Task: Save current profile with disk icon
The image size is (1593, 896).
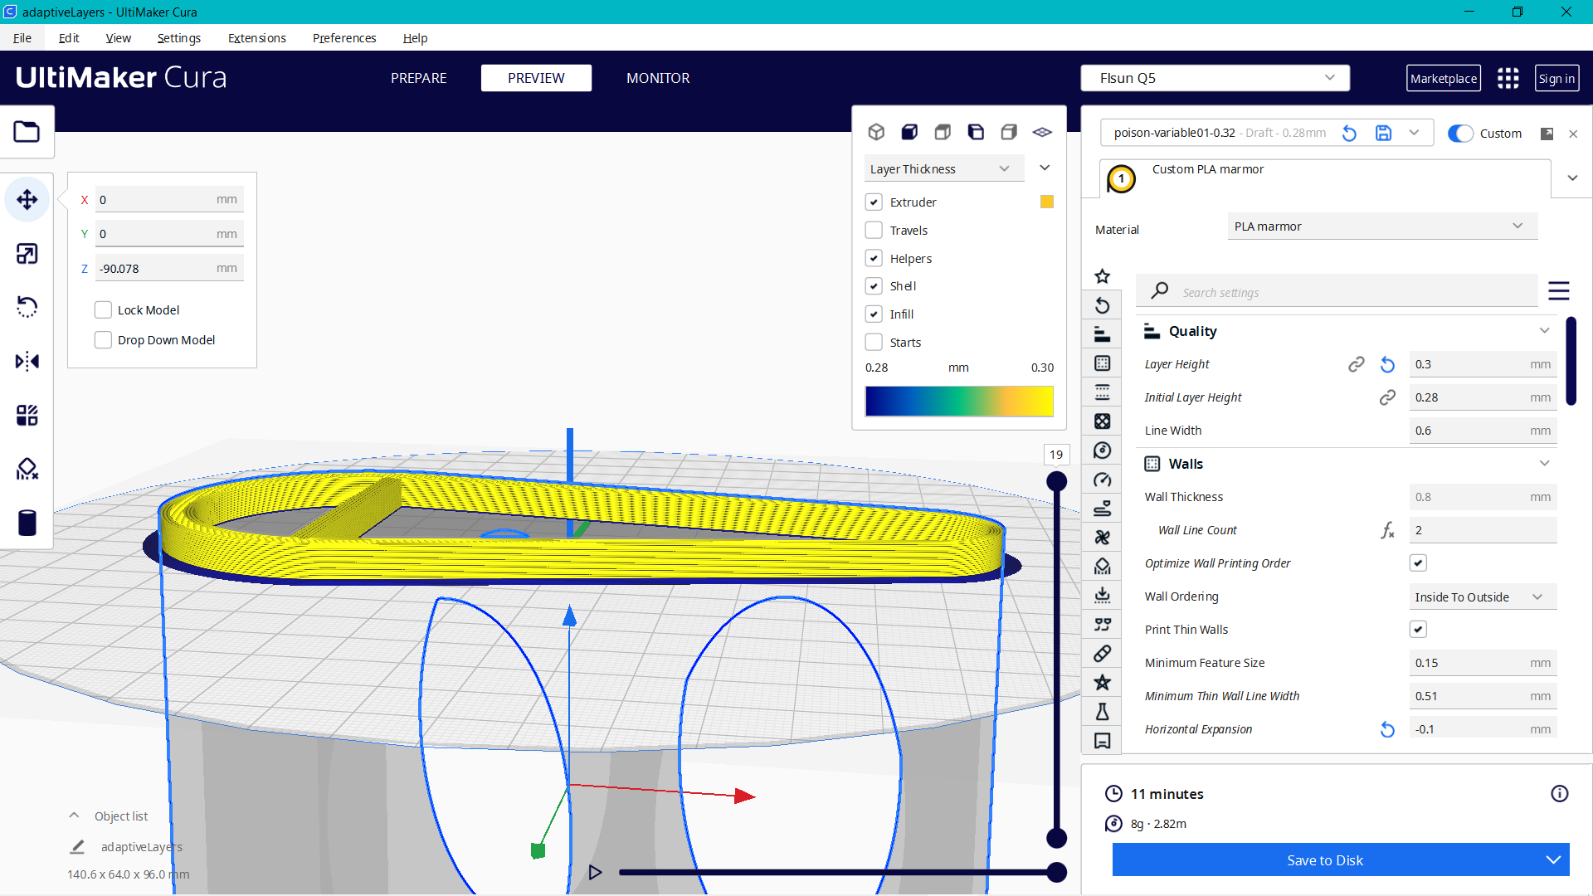Action: tap(1383, 133)
